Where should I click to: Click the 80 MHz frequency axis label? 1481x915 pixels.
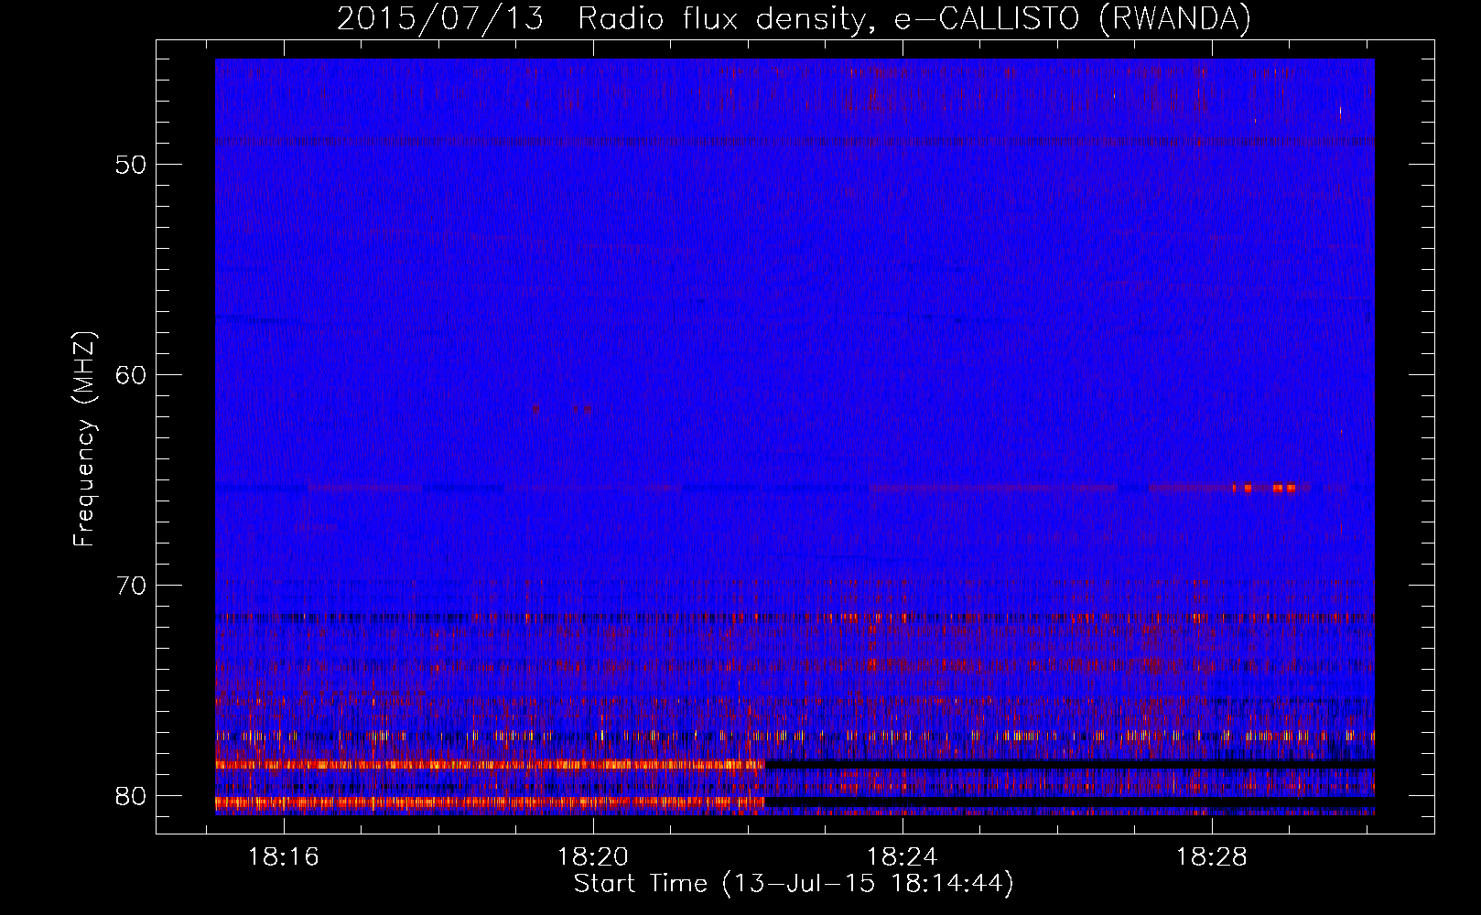click(x=131, y=796)
